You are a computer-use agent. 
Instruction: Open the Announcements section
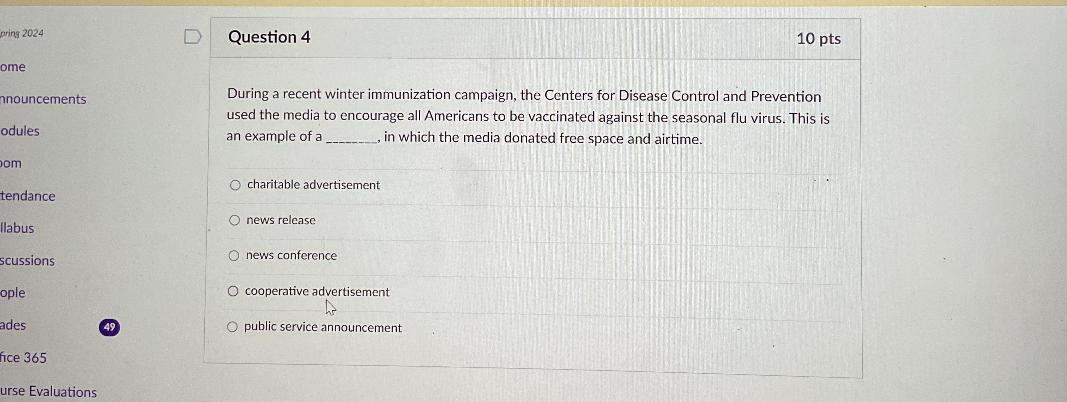pyautogui.click(x=41, y=99)
